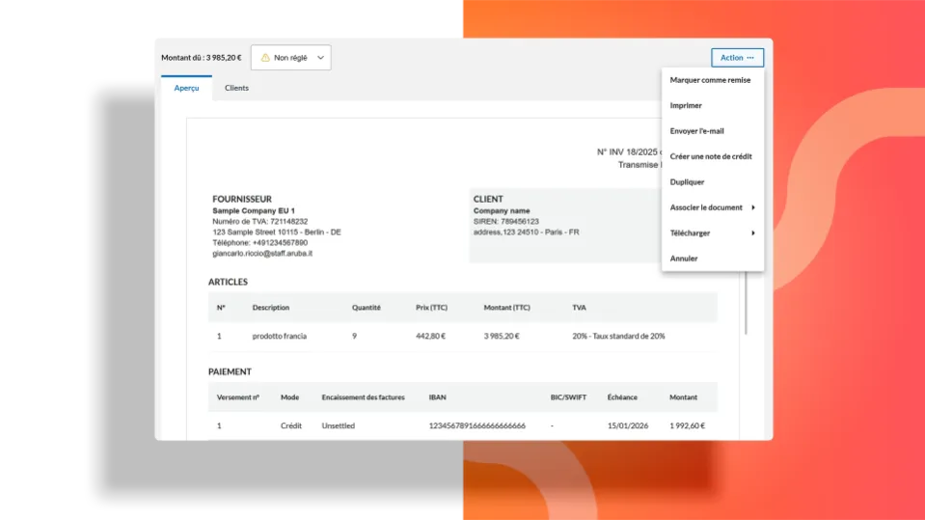Image resolution: width=925 pixels, height=520 pixels.
Task: Expand the arrow beside Télécharger
Action: [752, 233]
